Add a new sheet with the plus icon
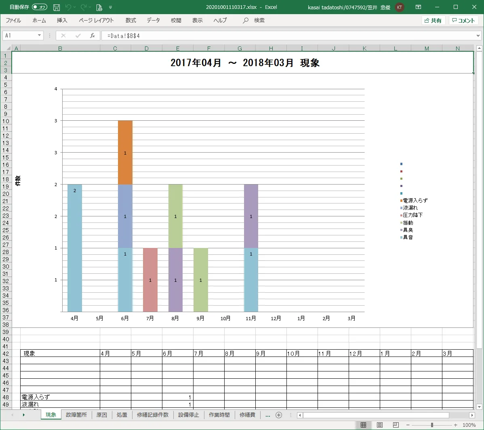This screenshot has height=430, width=484. 278,415
